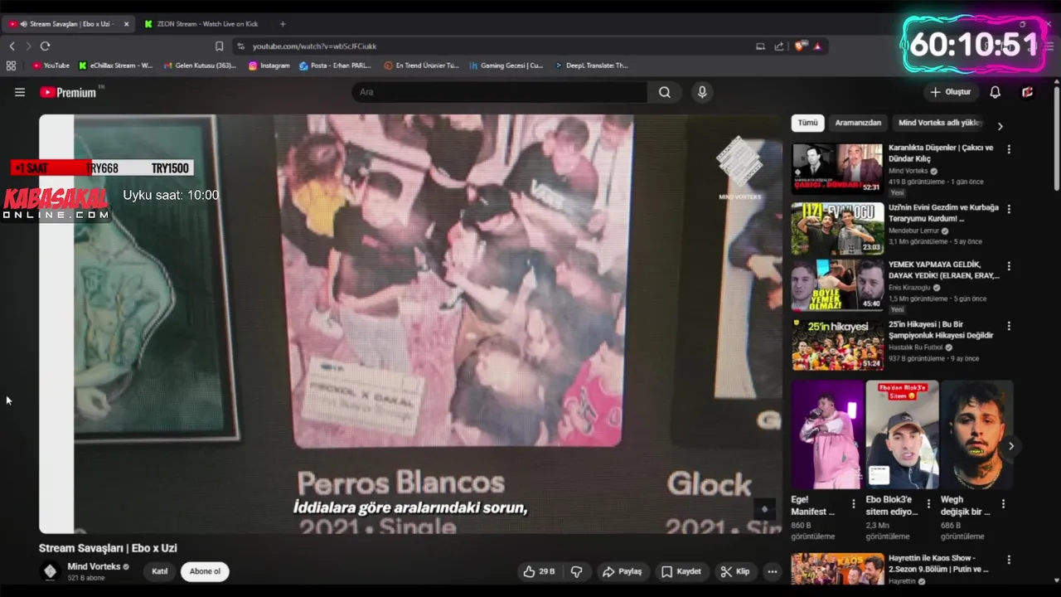Click the Katıl join button
This screenshot has width=1061, height=597.
coord(160,571)
